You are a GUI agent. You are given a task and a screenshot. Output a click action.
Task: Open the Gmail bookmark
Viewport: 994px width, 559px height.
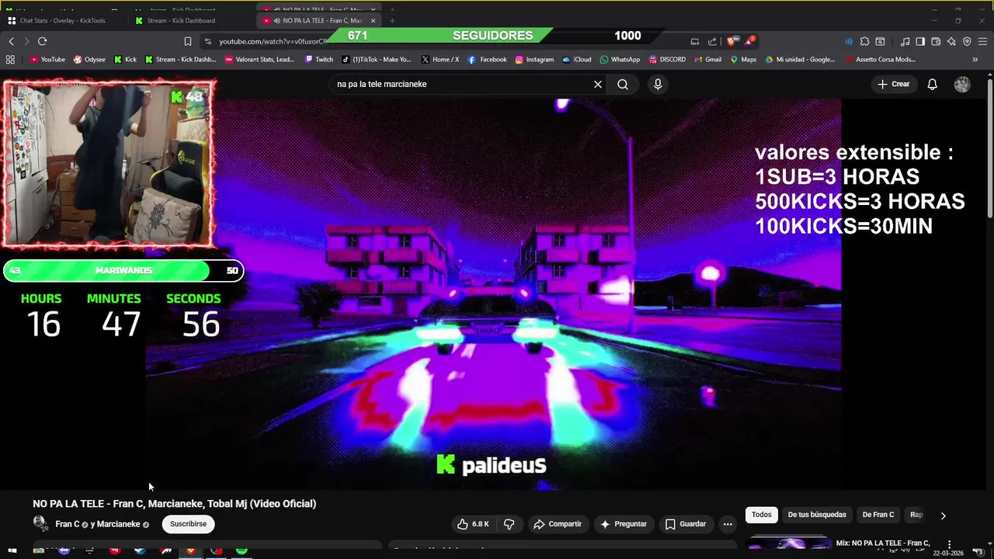coord(707,59)
